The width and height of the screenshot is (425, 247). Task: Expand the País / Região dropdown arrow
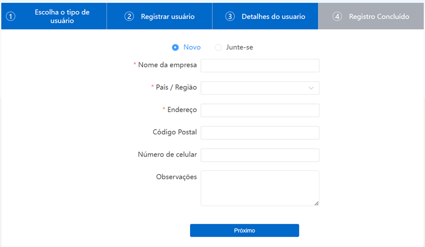click(x=311, y=88)
